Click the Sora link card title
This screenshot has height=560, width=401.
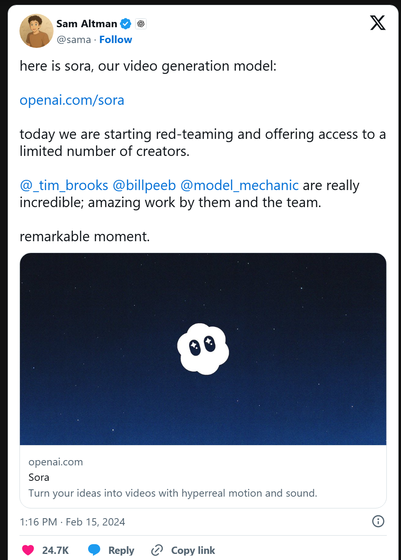point(39,477)
